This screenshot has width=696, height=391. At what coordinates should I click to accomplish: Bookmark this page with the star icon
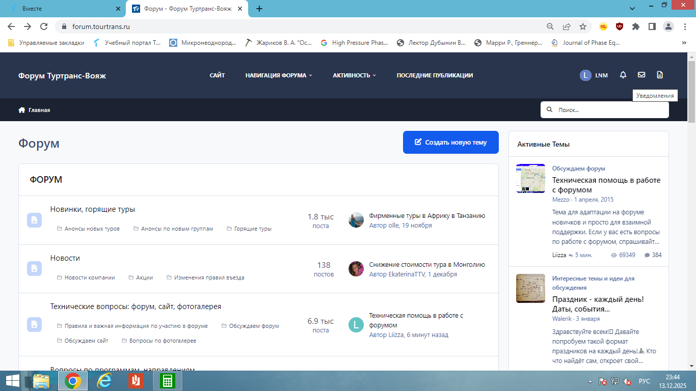(583, 26)
